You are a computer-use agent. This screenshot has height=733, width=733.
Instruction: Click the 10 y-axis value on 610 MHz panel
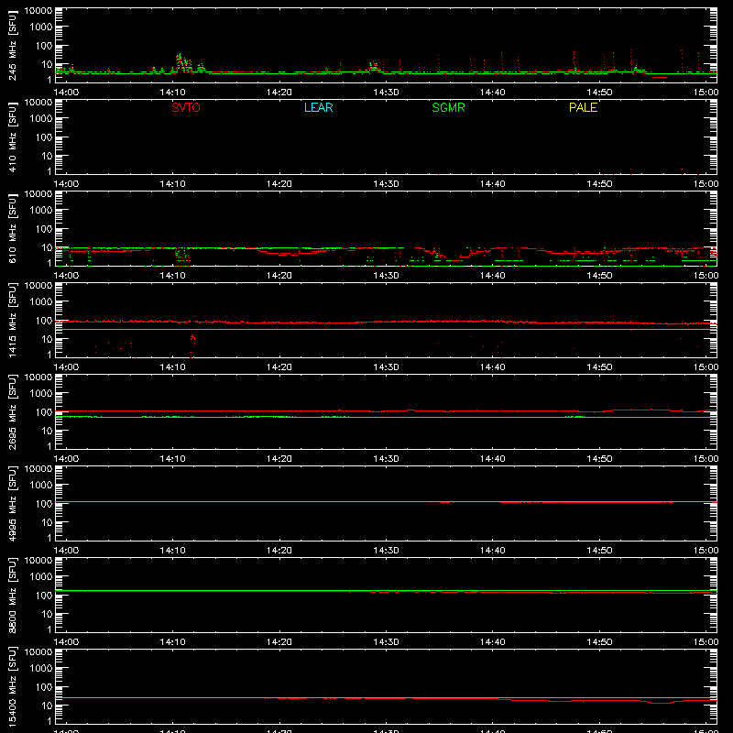tap(47, 247)
